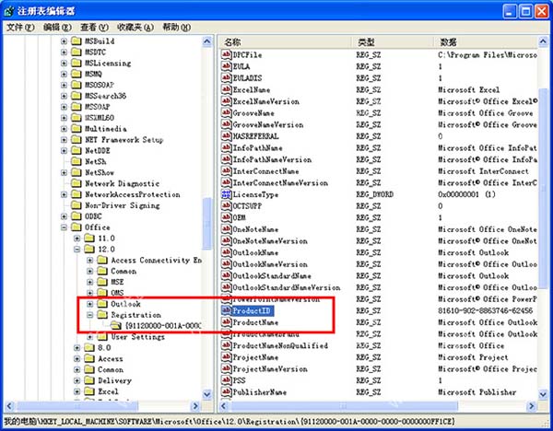Expand the Common node under 12.0
This screenshot has width=553, height=431.
(90, 271)
